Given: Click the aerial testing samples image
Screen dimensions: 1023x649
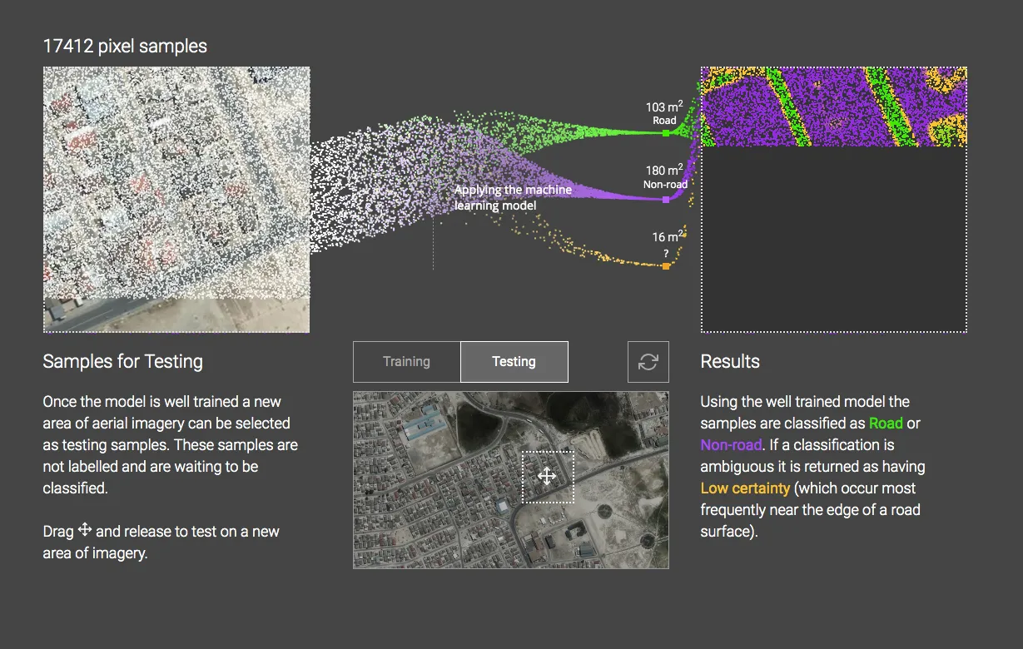Looking at the screenshot, I should (176, 198).
